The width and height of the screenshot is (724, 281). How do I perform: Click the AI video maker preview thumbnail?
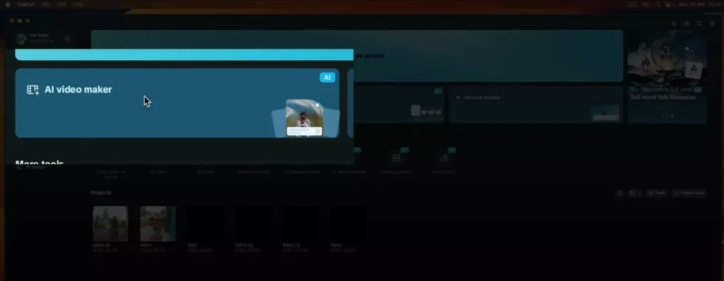coord(304,118)
